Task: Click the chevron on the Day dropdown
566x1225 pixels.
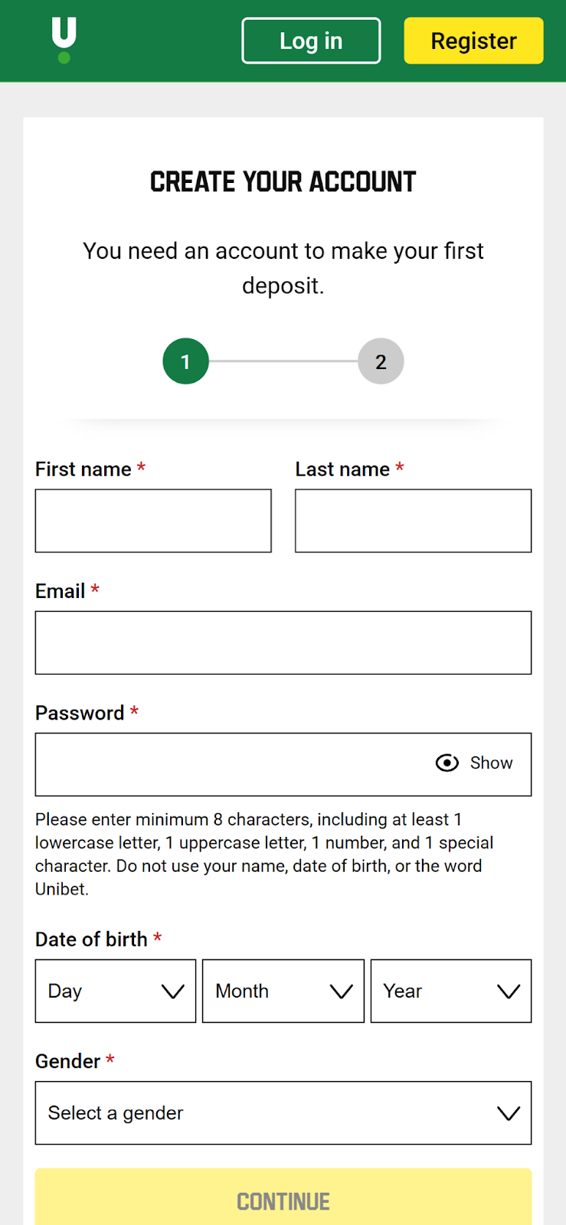Action: coord(172,991)
